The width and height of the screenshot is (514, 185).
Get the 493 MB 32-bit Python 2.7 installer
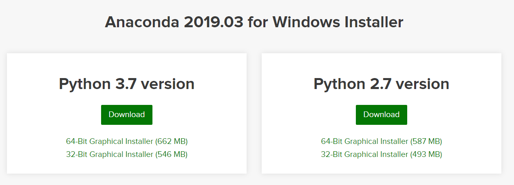click(x=381, y=155)
